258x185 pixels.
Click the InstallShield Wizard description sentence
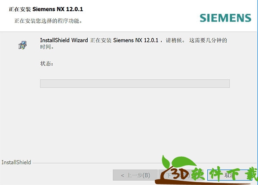[134, 43]
